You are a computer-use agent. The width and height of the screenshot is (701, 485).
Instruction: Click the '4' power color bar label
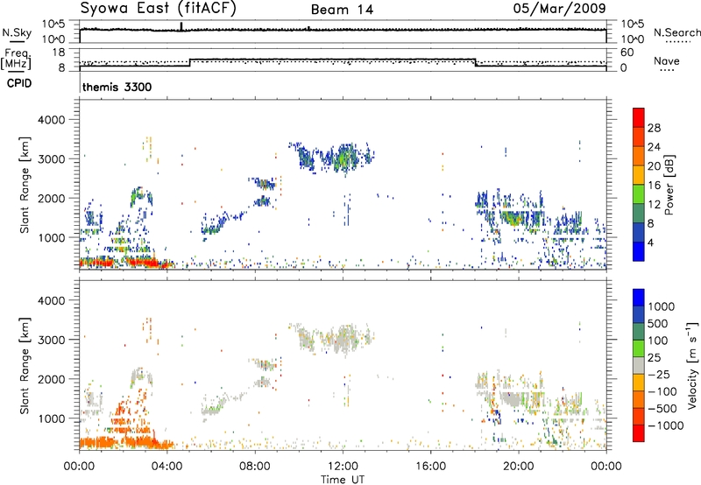tap(651, 243)
